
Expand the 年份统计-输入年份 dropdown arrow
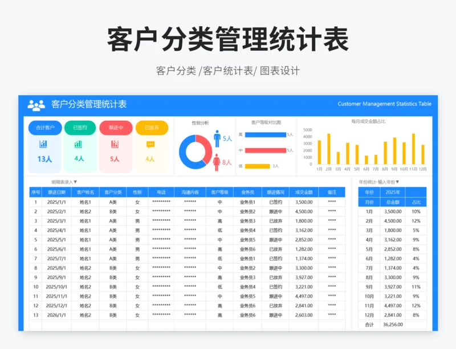pos(397,182)
